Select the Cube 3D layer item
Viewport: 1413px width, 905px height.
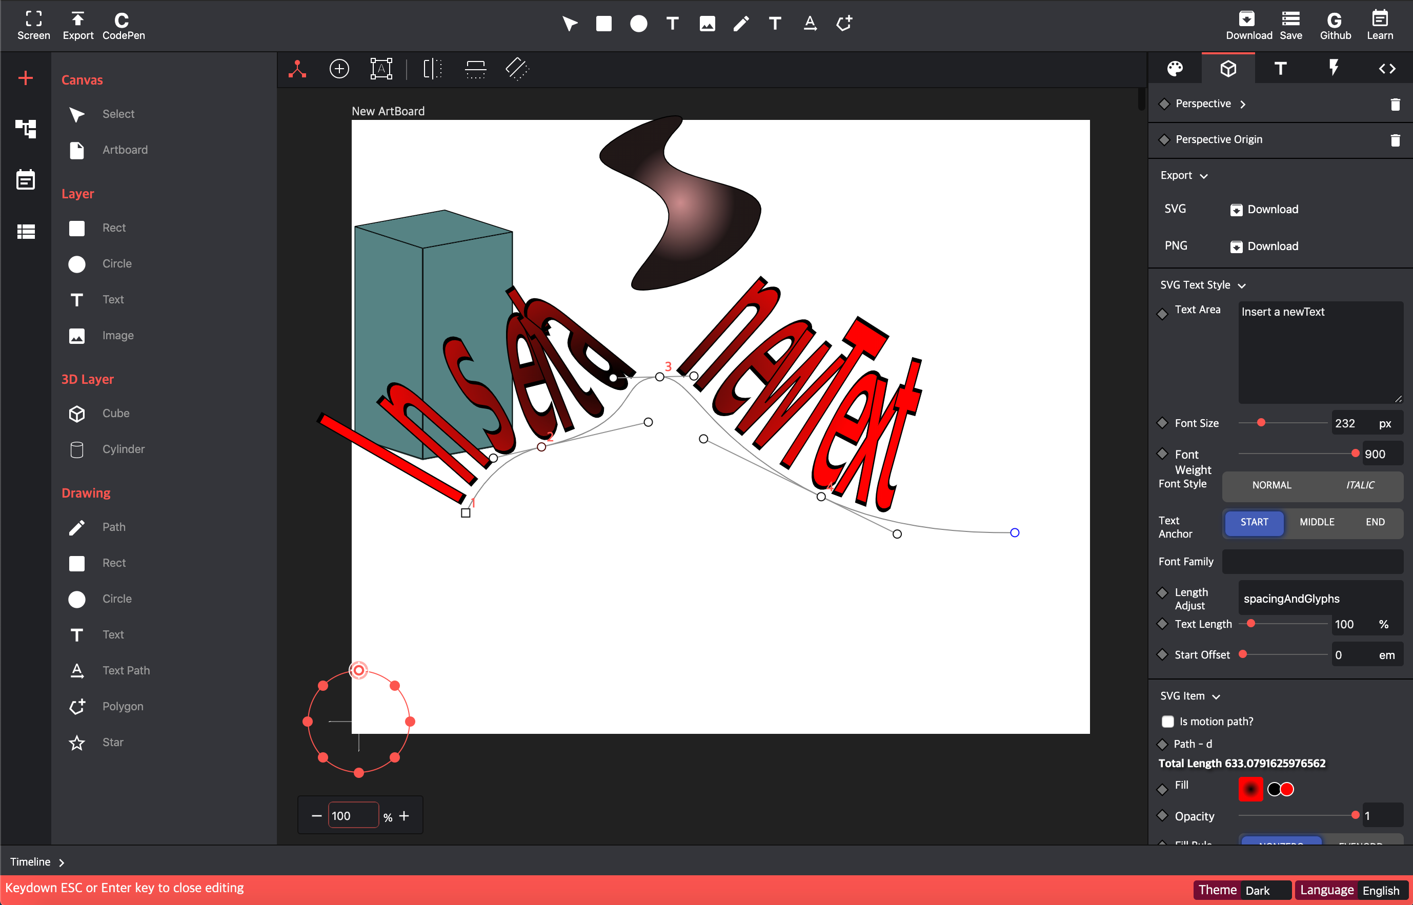pyautogui.click(x=115, y=413)
